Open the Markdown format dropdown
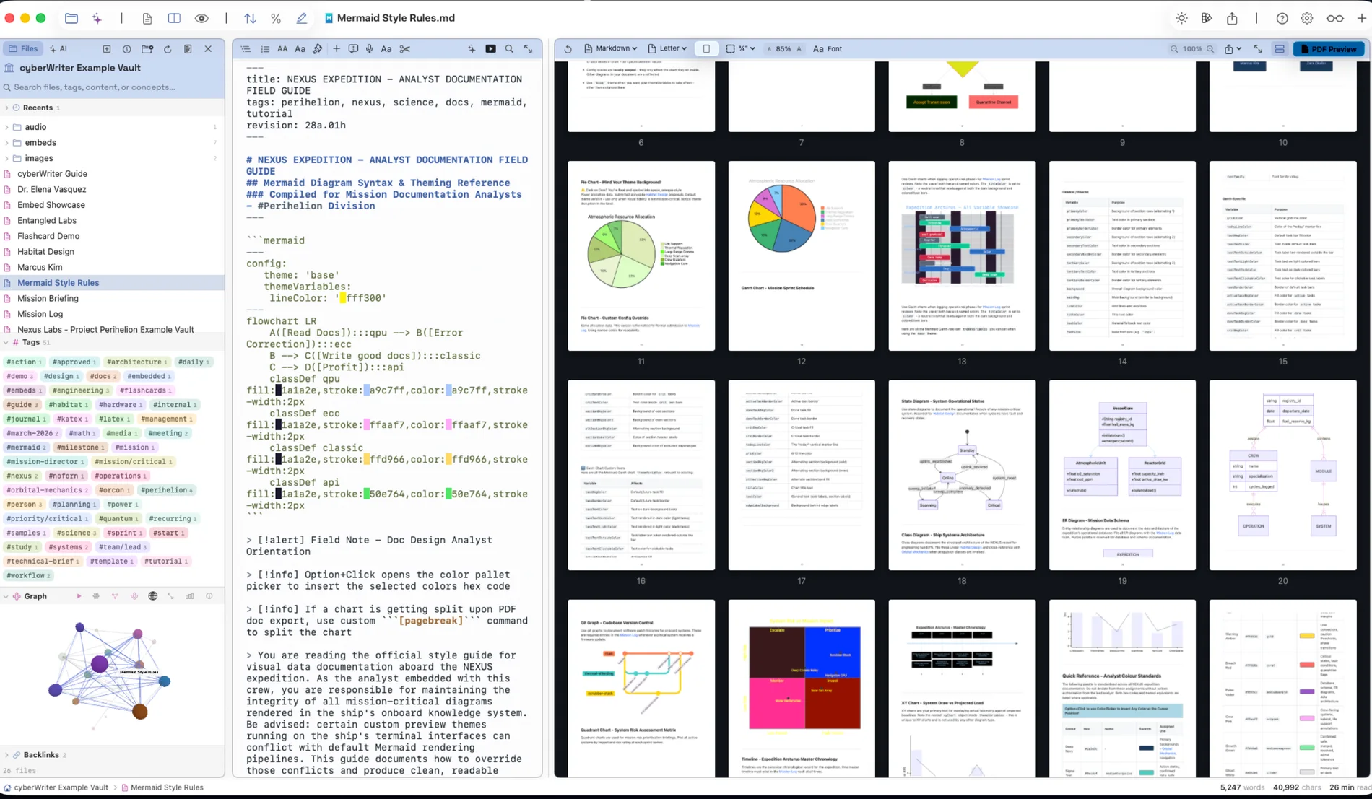 click(x=610, y=49)
